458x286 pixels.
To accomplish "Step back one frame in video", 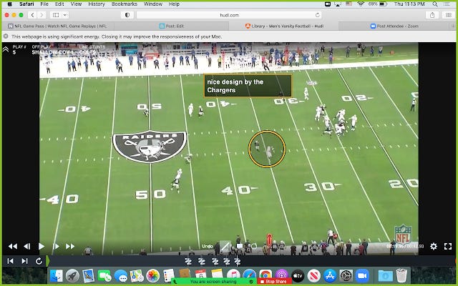I will [26, 247].
